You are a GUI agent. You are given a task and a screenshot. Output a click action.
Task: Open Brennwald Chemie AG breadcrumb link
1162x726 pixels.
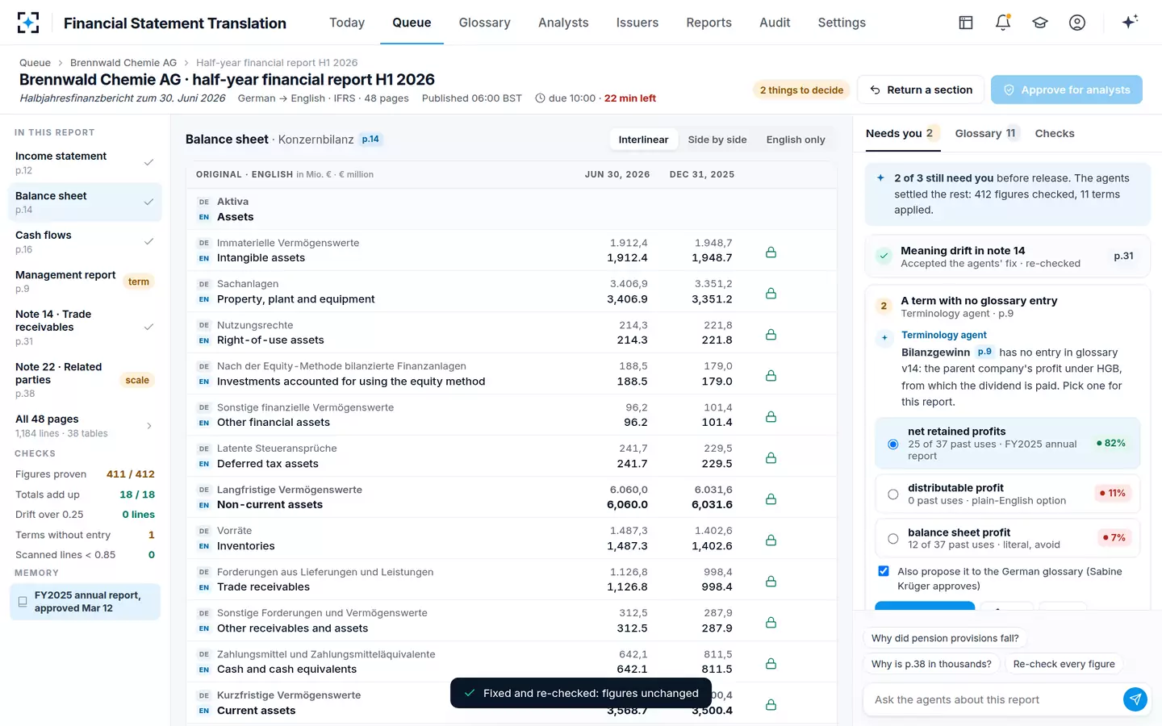[x=123, y=62]
